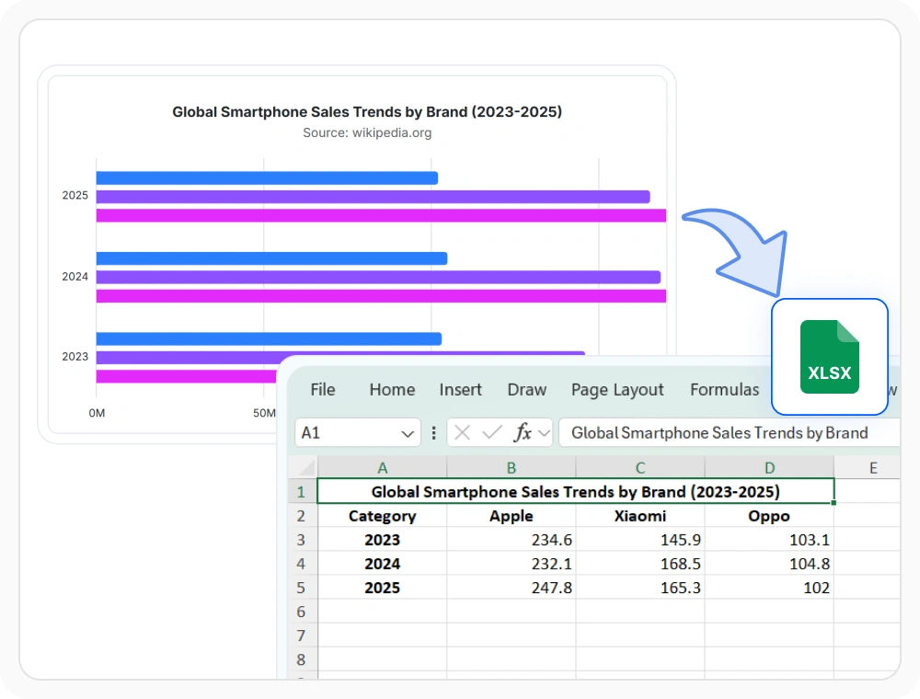Click cell with value 234.6

[x=511, y=540]
